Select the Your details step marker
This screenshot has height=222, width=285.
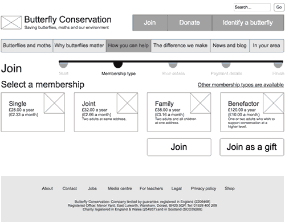click(173, 65)
